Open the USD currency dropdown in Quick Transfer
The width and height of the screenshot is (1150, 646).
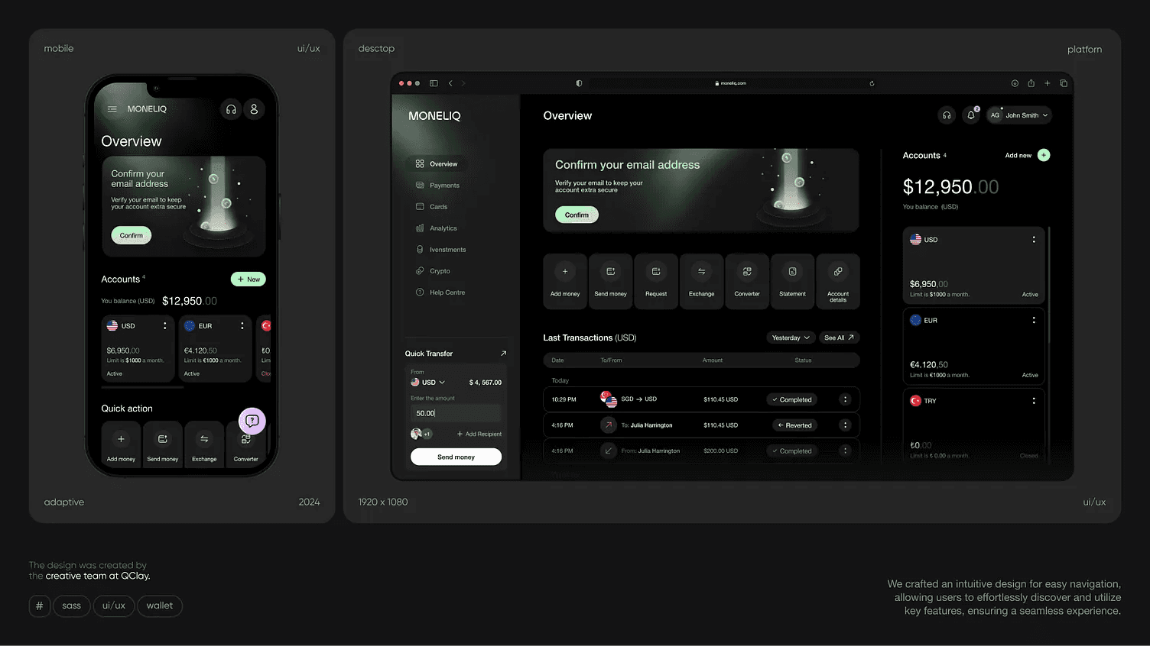[428, 383]
